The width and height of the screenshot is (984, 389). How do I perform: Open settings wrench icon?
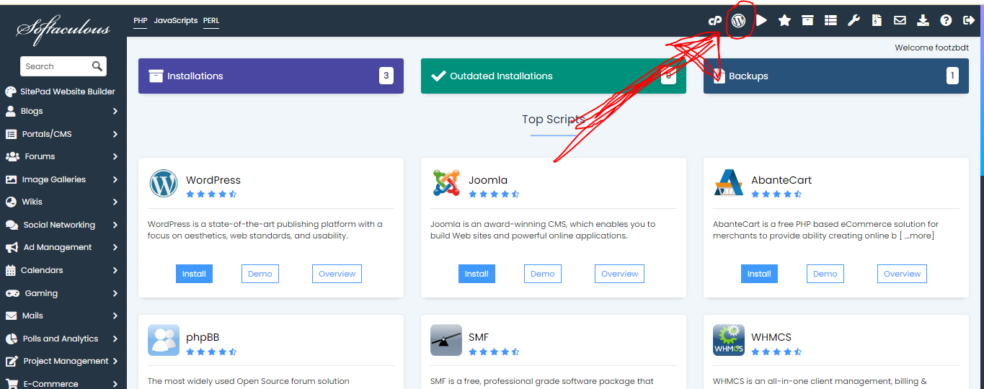tap(854, 21)
